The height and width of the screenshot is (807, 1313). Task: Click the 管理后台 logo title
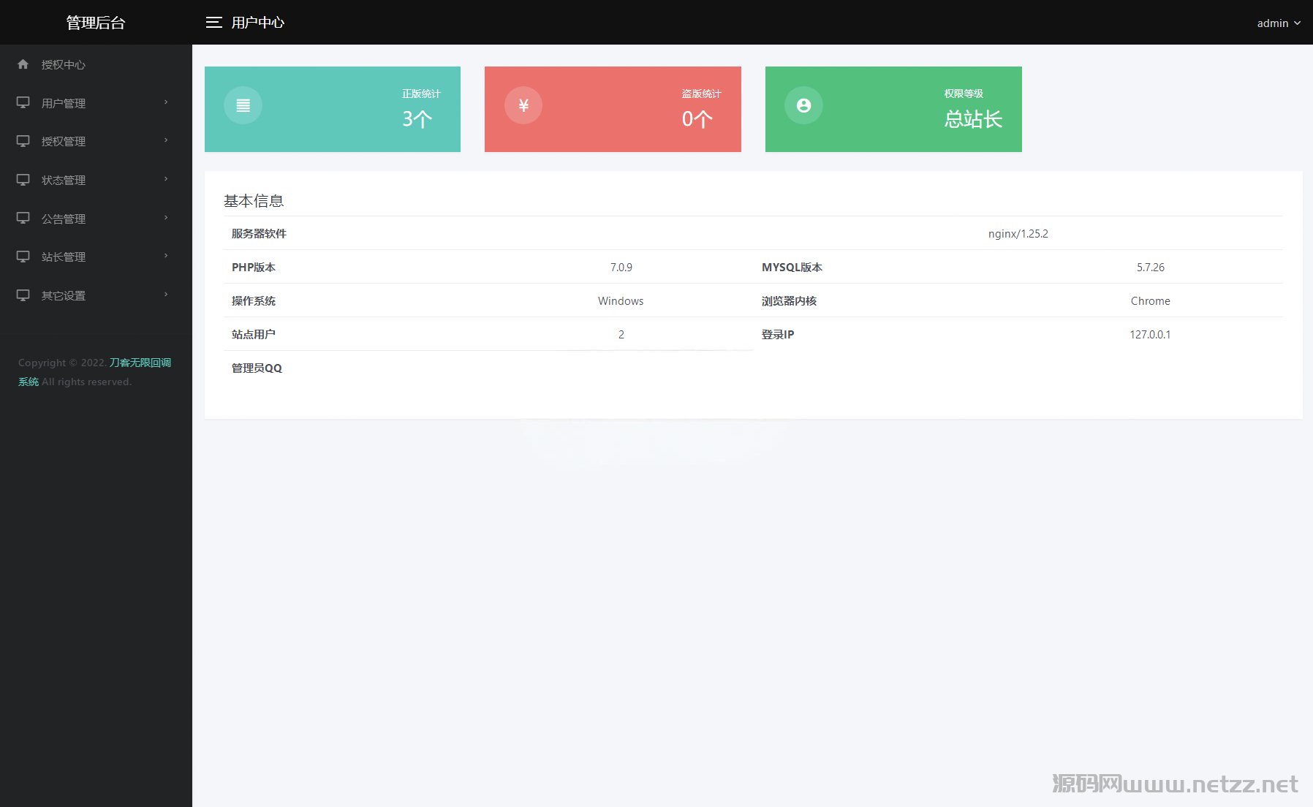pyautogui.click(x=96, y=23)
